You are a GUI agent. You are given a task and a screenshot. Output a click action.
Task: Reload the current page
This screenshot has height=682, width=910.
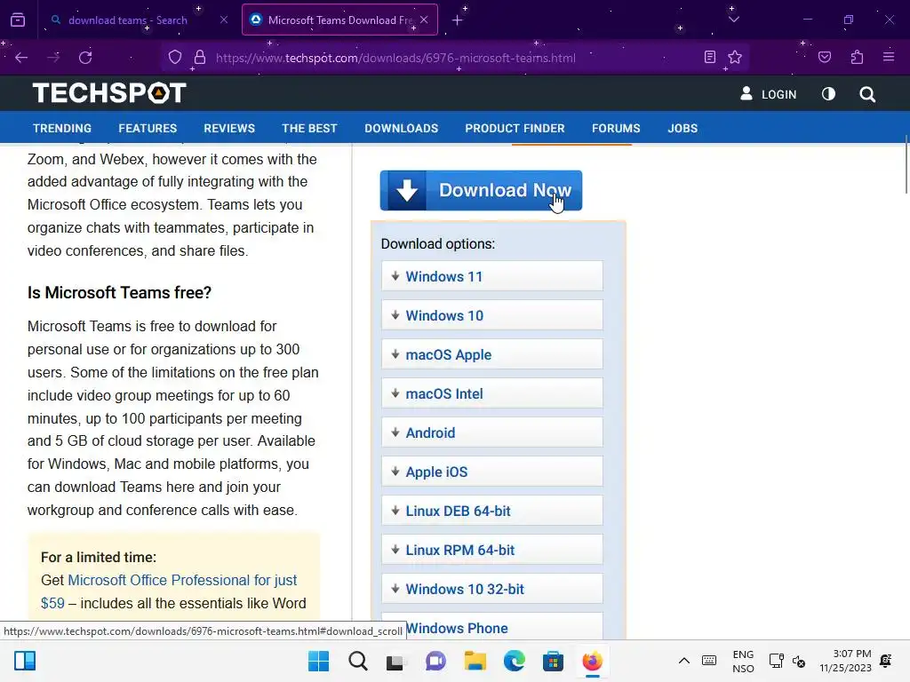(x=85, y=58)
